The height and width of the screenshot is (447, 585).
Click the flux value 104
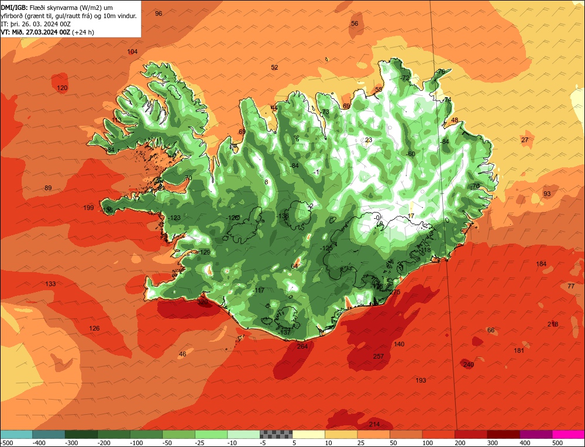[132, 51]
